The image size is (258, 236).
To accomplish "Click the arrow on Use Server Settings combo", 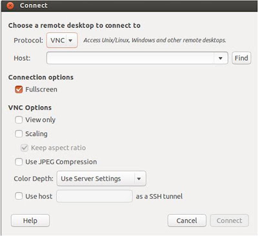I will pos(139,179).
